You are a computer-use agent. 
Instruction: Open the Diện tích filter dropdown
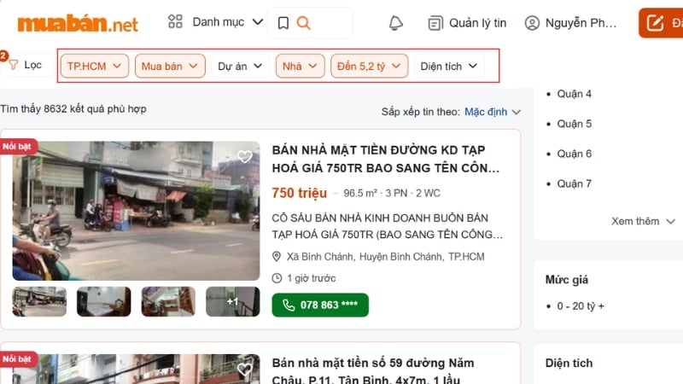pyautogui.click(x=449, y=67)
